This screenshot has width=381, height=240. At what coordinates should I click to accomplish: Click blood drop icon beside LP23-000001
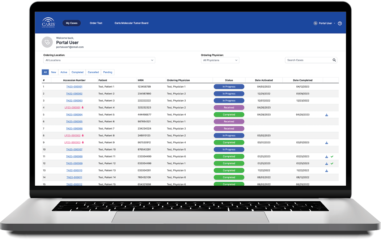point(82,108)
